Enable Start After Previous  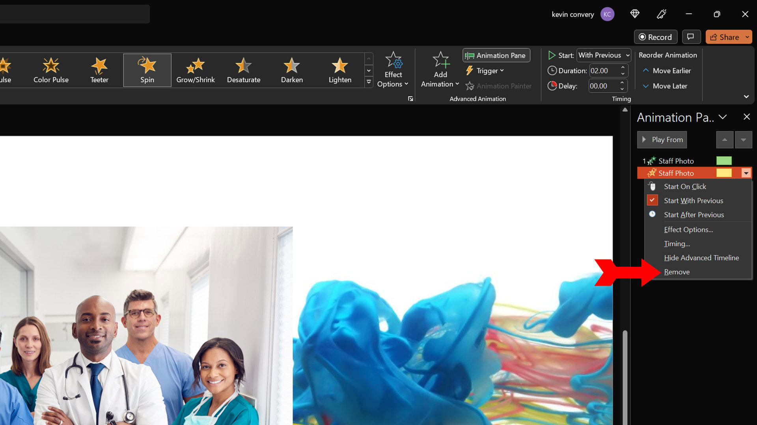694,214
